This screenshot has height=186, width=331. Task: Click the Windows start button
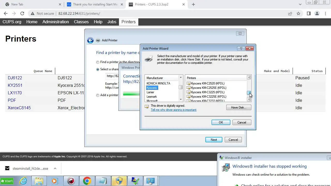pos(7,181)
